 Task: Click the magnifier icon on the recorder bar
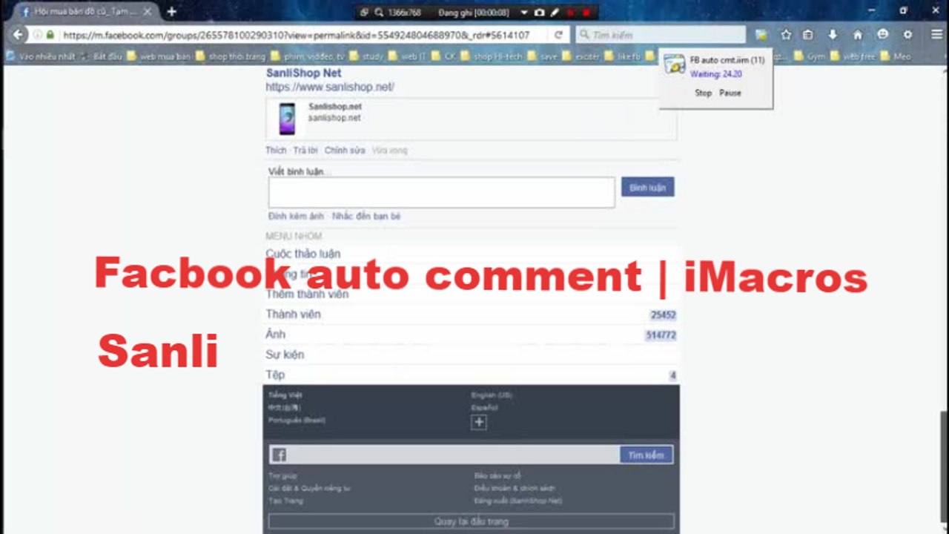379,13
